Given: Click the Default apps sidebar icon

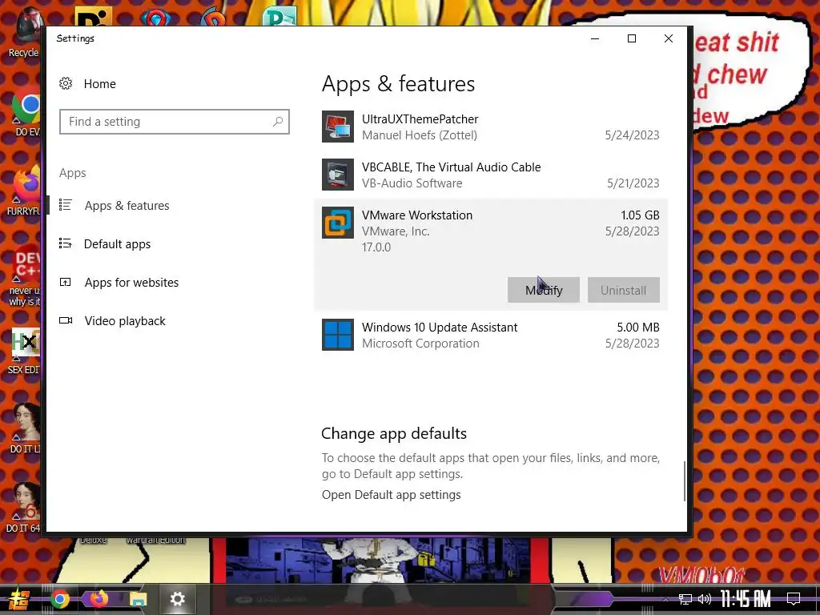Looking at the screenshot, I should click(66, 243).
